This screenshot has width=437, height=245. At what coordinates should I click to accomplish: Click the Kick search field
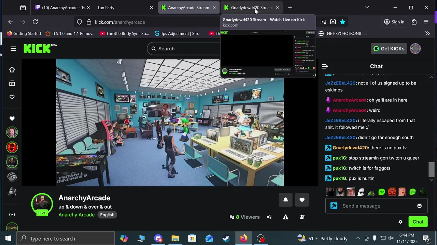[184, 49]
